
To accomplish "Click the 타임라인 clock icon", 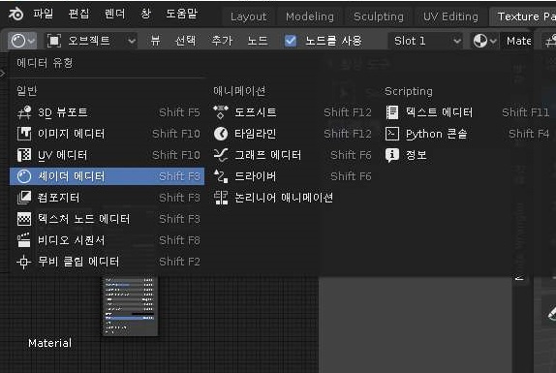I will pyautogui.click(x=221, y=134).
